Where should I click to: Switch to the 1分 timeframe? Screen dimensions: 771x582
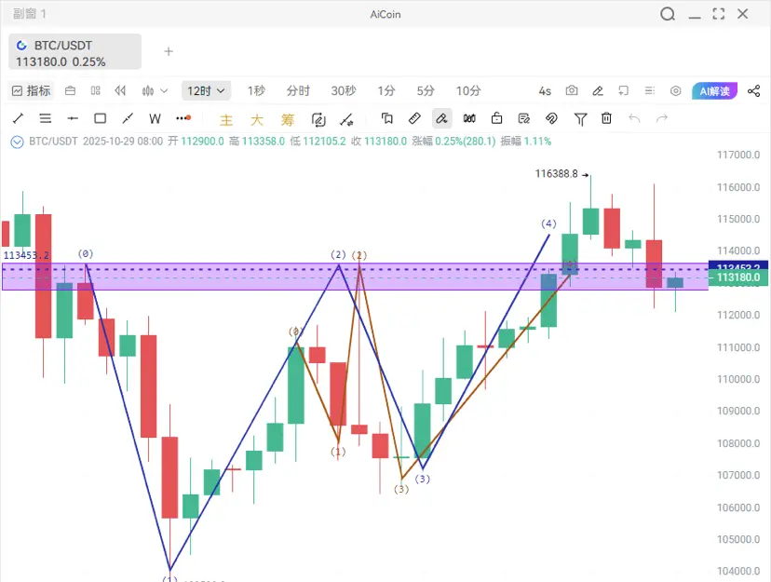(386, 91)
